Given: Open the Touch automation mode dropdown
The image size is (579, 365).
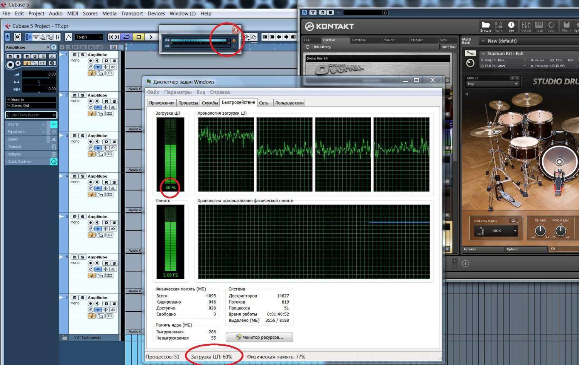Looking at the screenshot, I should point(89,37).
